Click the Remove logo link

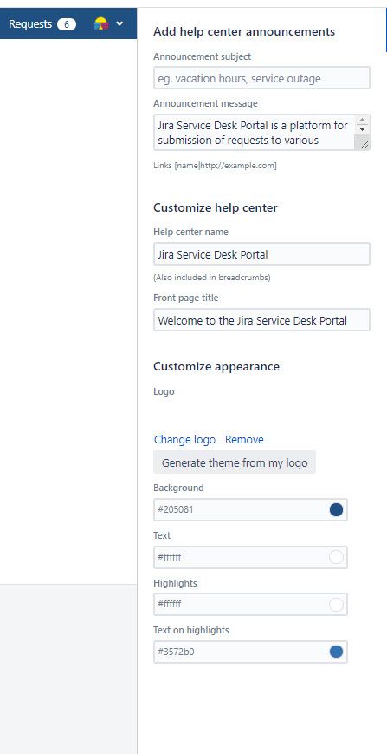point(244,440)
